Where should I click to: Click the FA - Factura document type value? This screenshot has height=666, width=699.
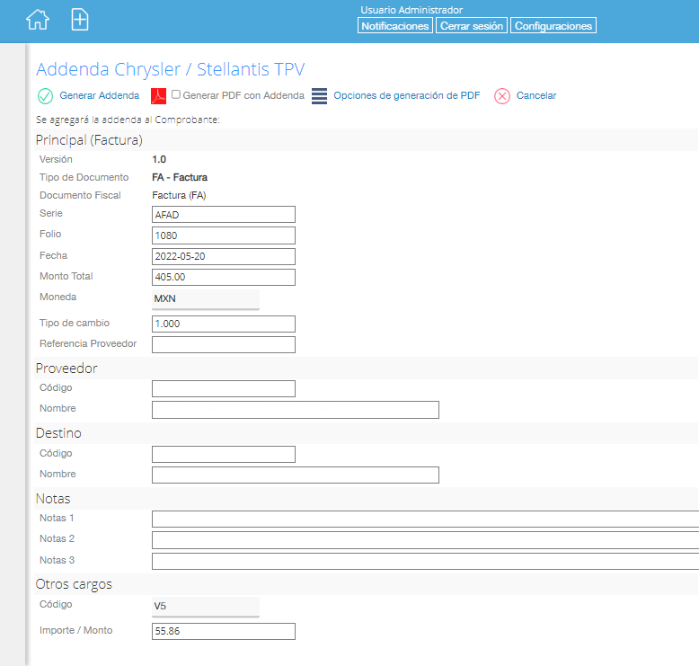tap(180, 177)
